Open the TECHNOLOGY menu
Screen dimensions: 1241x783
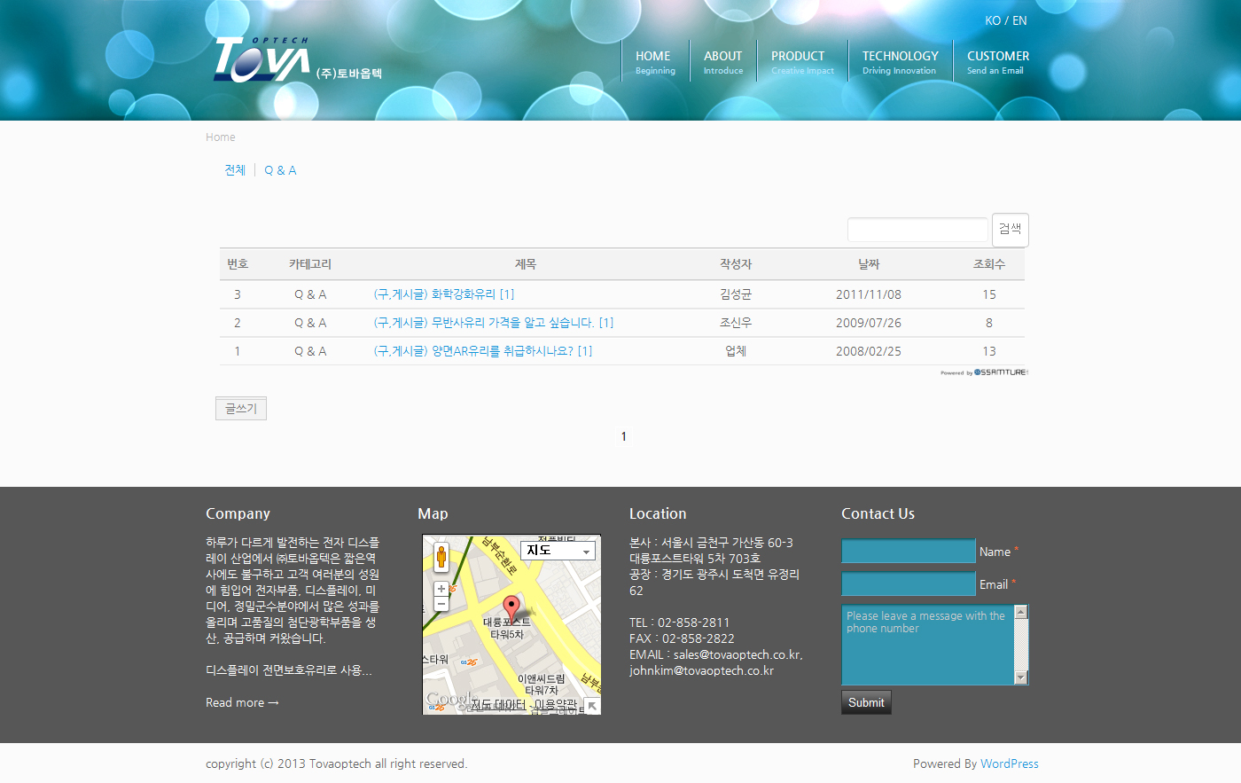coord(900,61)
